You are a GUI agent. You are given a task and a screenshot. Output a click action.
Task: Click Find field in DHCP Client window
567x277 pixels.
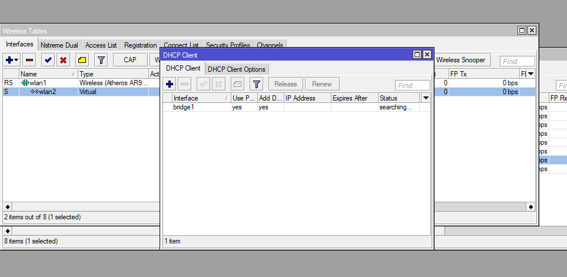[413, 86]
